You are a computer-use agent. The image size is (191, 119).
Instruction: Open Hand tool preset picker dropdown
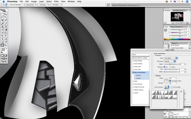click(x=6, y=5)
